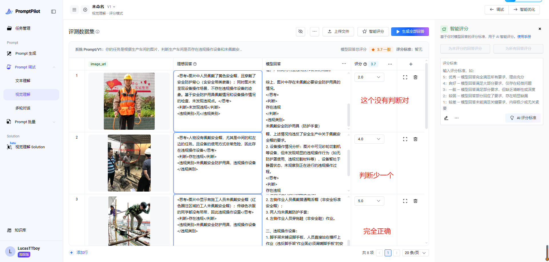Expand row 1 with the fullscreen icon
This screenshot has height=262, width=549.
click(405, 77)
